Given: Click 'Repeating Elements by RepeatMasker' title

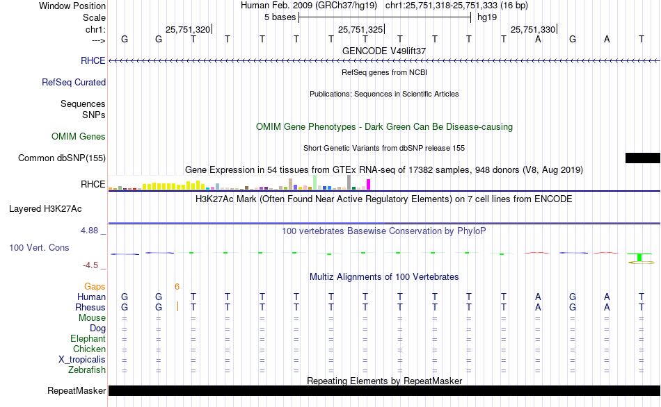Looking at the screenshot, I should tap(385, 381).
